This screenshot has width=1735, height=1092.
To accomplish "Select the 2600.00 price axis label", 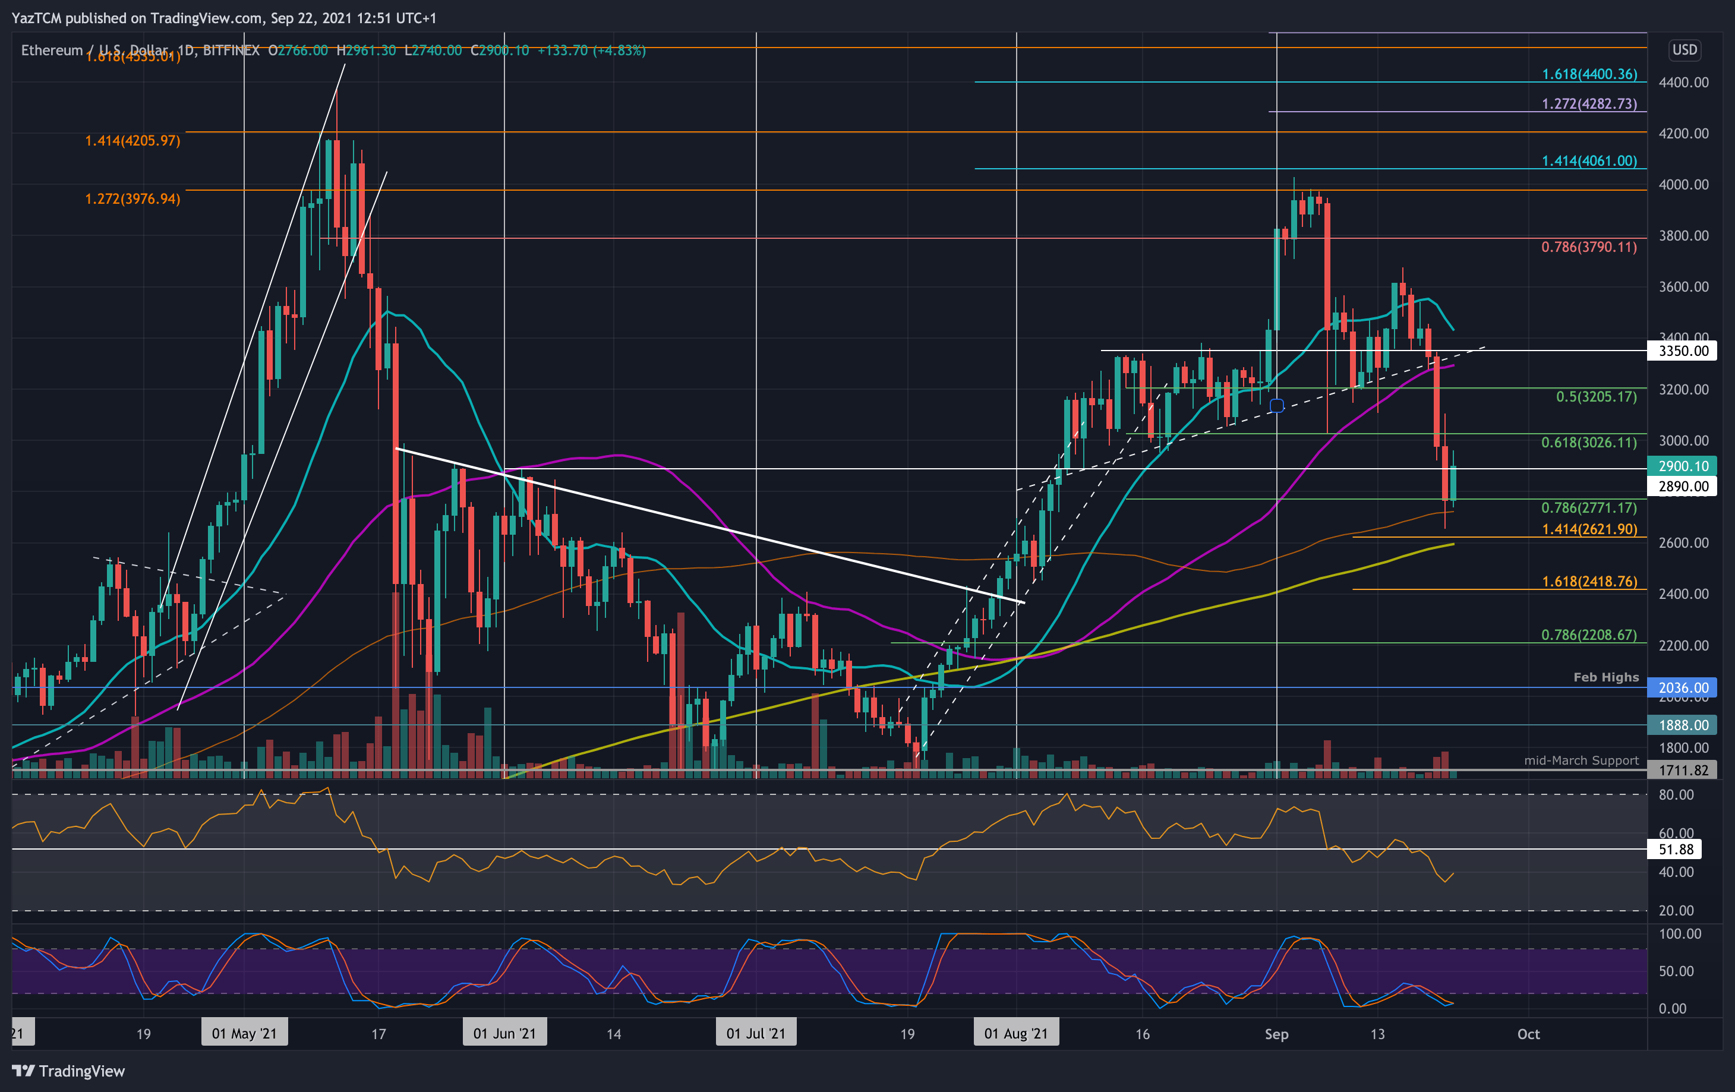I will click(1683, 542).
